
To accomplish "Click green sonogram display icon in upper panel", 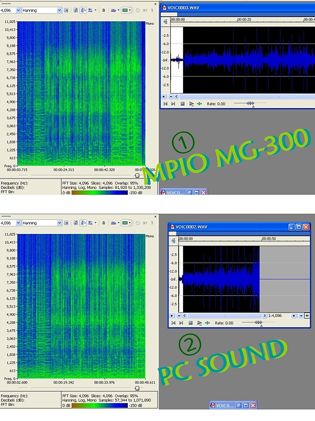I will [125, 10].
